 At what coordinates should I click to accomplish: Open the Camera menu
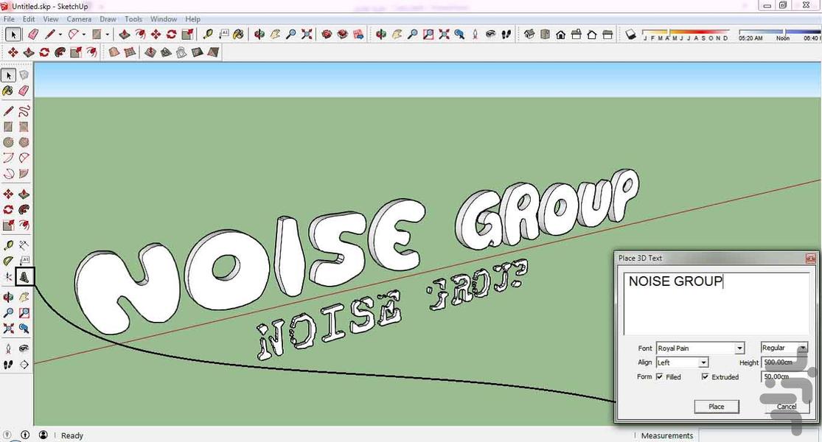[x=79, y=18]
